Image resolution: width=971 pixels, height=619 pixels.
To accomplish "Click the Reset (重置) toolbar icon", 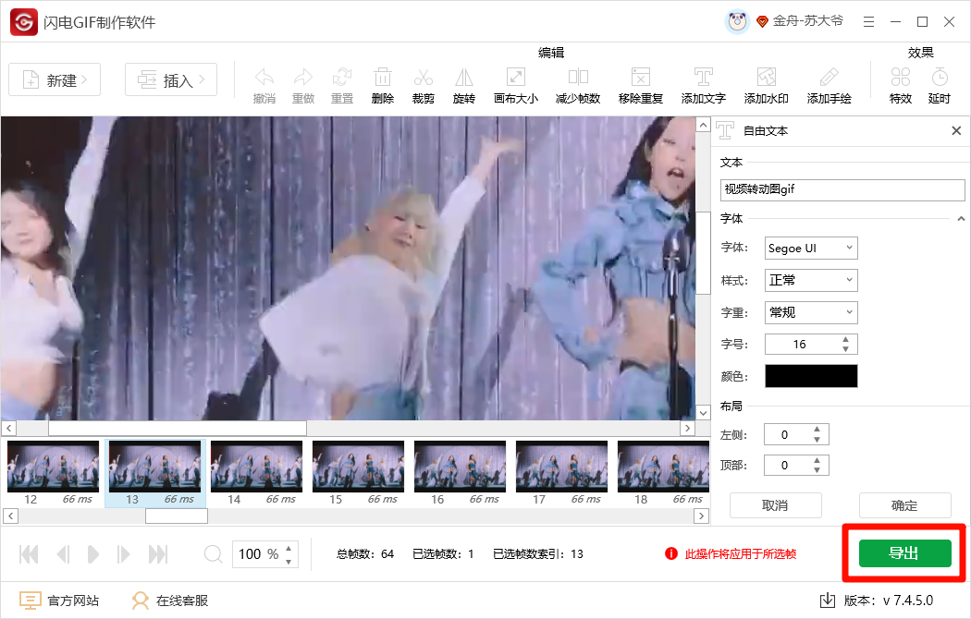I will click(342, 85).
